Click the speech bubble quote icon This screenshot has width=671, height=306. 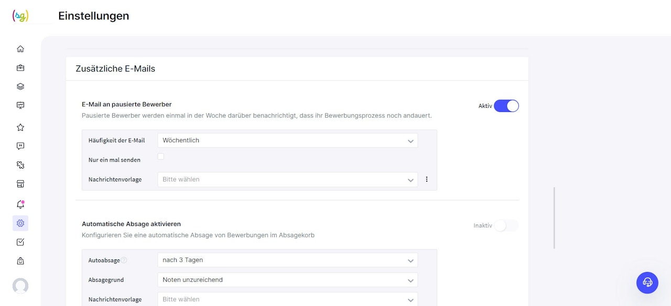[x=20, y=146]
